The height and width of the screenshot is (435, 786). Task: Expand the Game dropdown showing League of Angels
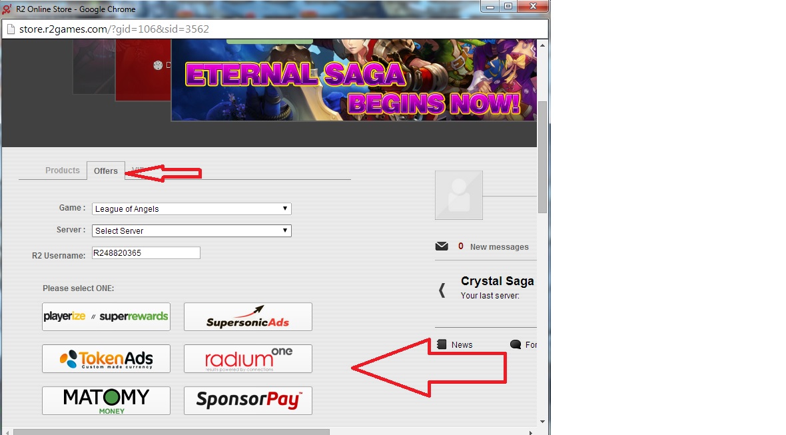point(191,209)
